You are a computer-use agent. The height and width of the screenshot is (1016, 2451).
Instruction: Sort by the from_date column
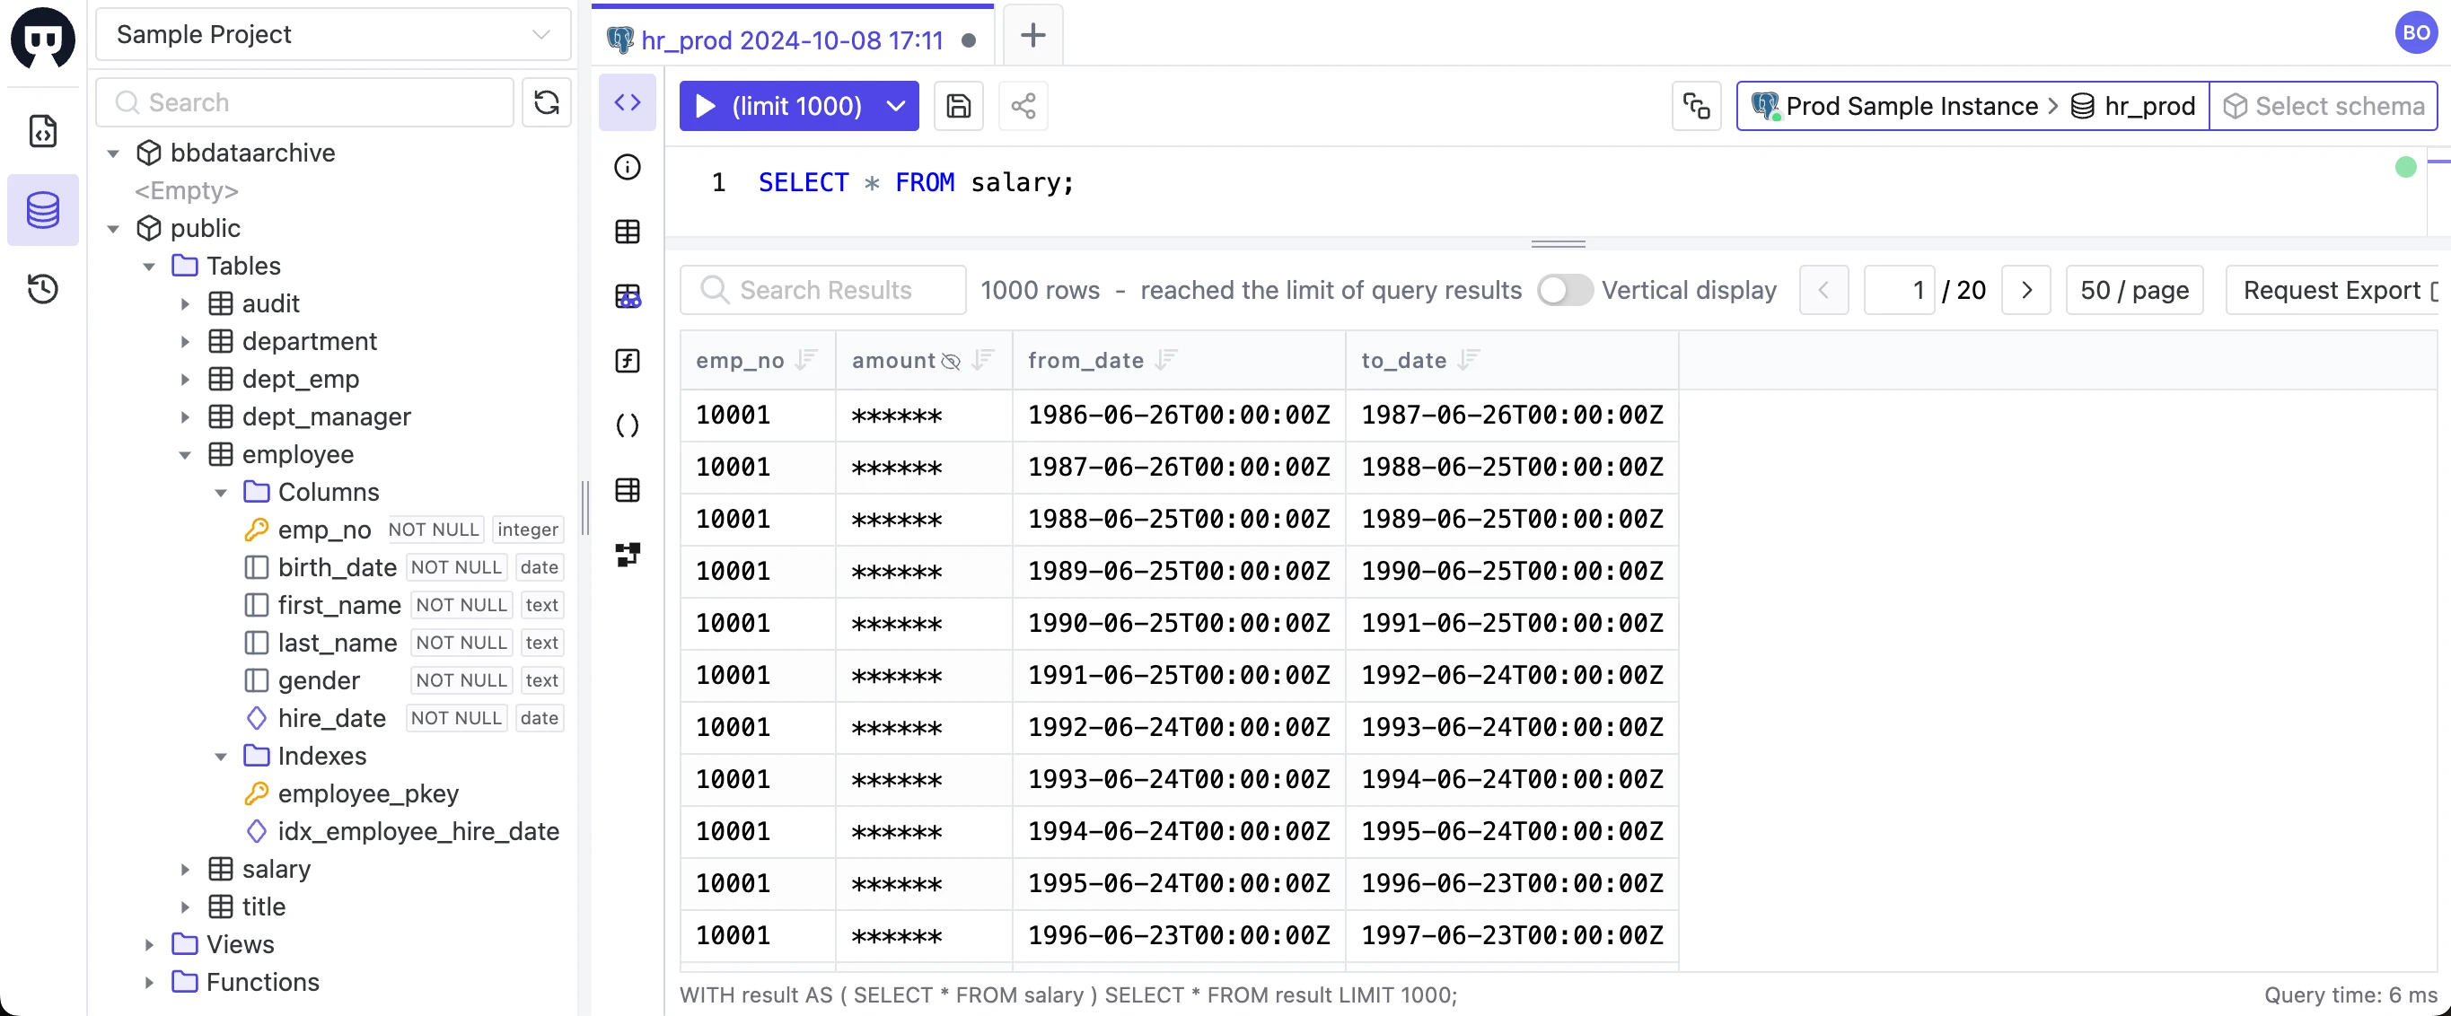point(1166,361)
